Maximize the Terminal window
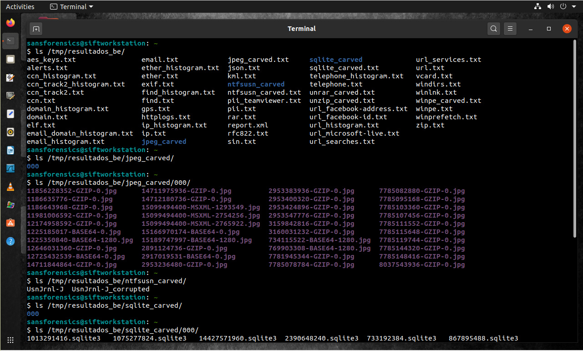The height and width of the screenshot is (351, 583). pos(549,29)
